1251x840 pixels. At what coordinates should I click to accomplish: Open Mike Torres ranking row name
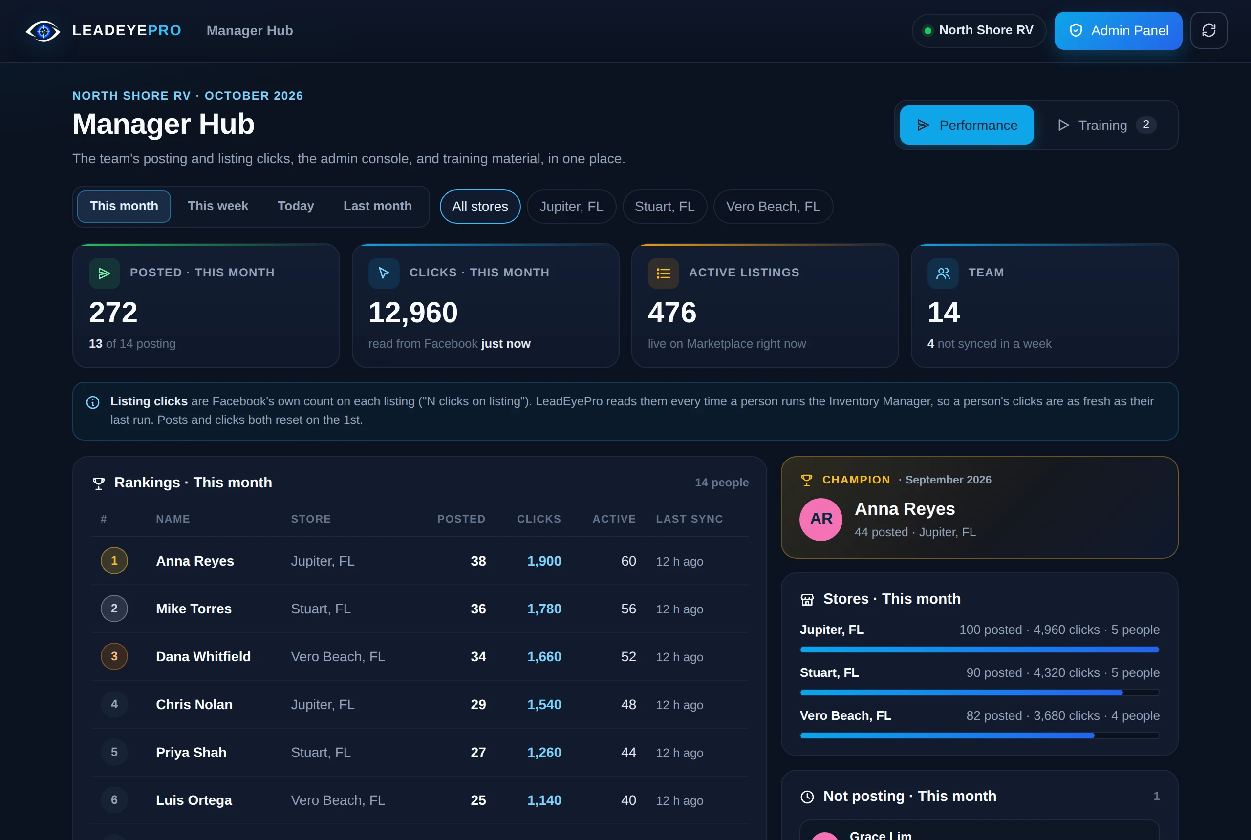[x=194, y=609]
